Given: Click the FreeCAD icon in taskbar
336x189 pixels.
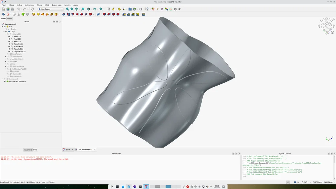Looking at the screenshot, I should pos(146,187).
